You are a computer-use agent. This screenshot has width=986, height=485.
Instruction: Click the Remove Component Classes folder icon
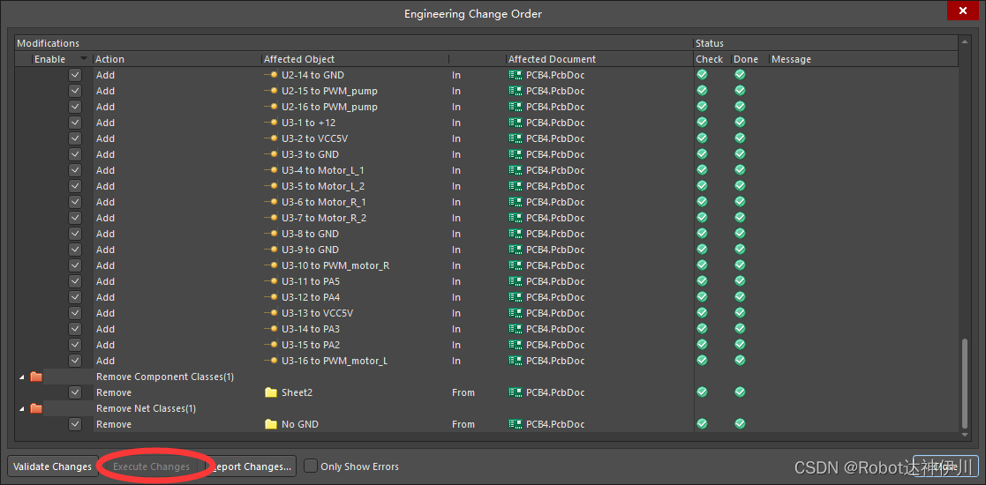[36, 377]
